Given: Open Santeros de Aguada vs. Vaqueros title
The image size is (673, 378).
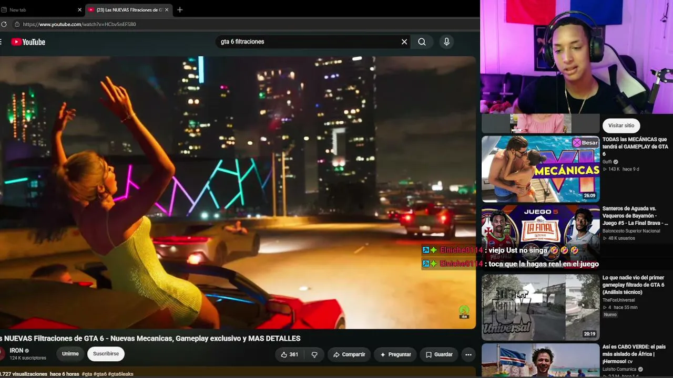Looking at the screenshot, I should 635,216.
